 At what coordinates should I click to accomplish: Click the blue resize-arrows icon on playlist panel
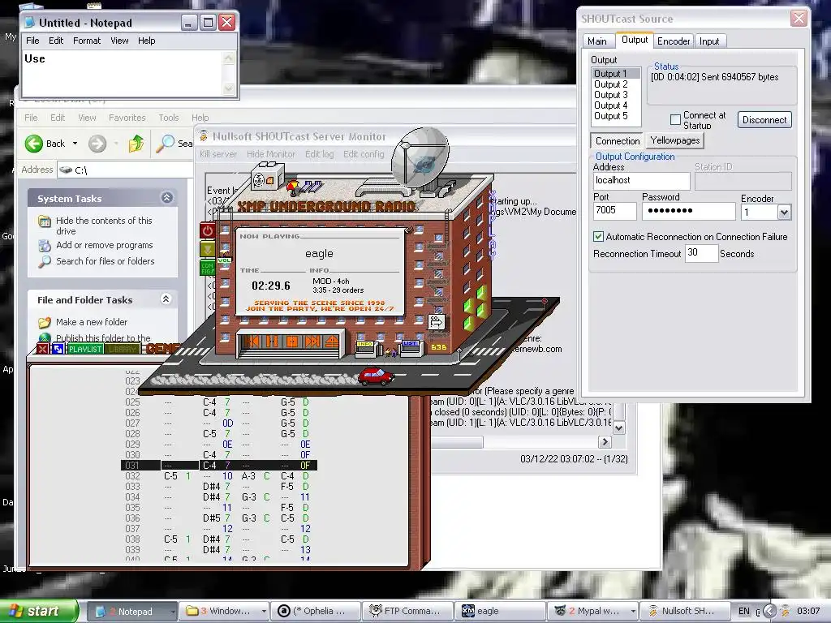point(58,349)
